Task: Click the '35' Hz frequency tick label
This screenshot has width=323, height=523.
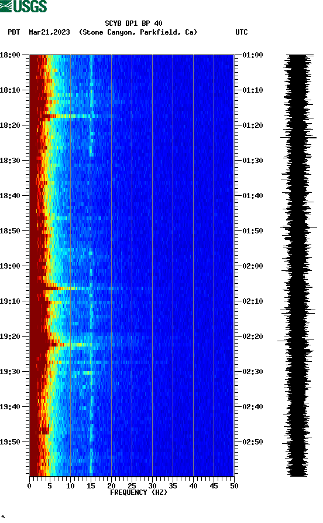Action: click(173, 486)
